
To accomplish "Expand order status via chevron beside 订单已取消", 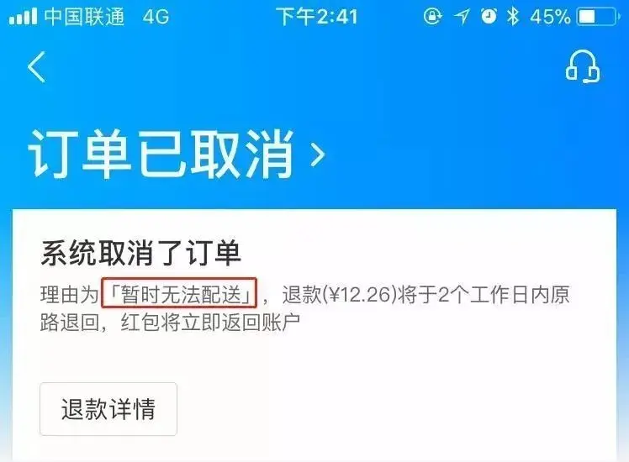I will pos(318,155).
